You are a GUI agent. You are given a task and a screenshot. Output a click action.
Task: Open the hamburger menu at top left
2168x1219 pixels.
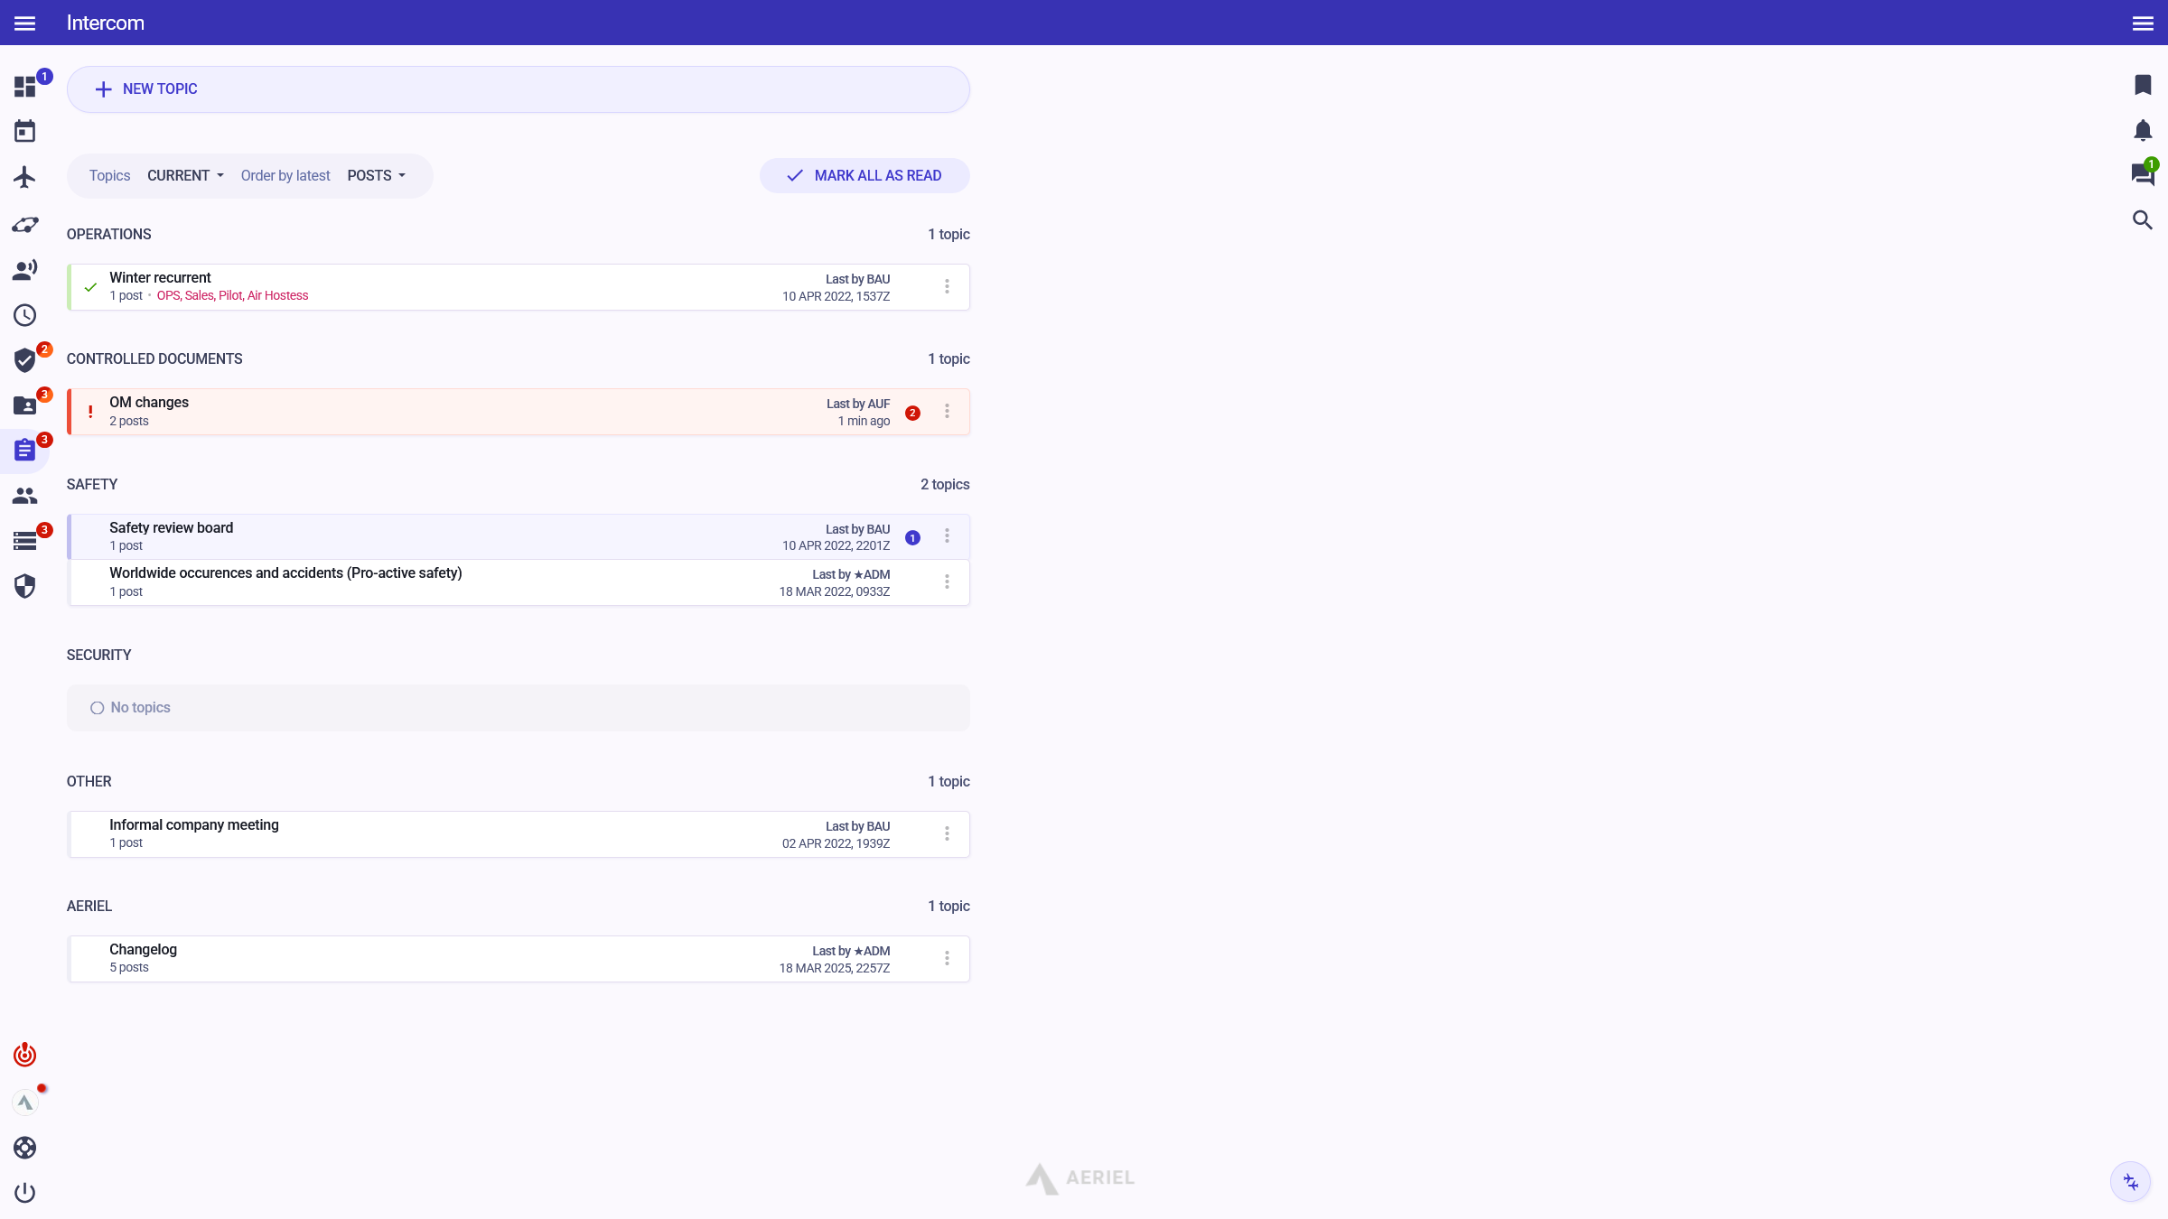point(24,23)
